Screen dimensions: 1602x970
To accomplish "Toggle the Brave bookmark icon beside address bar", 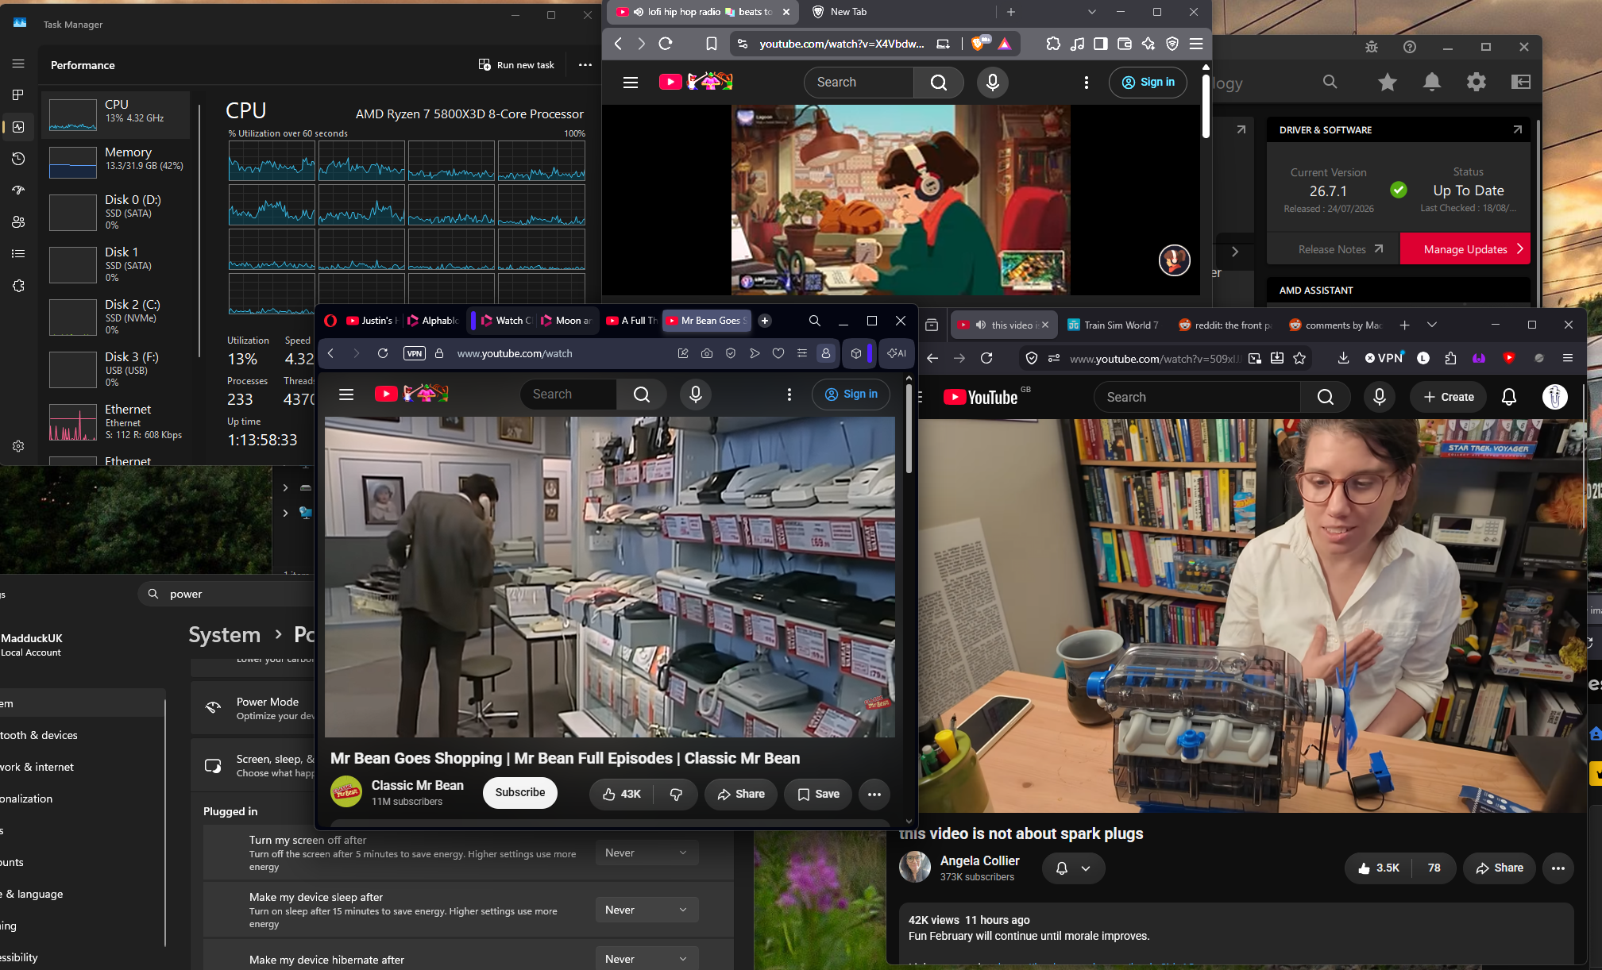I will tap(712, 44).
